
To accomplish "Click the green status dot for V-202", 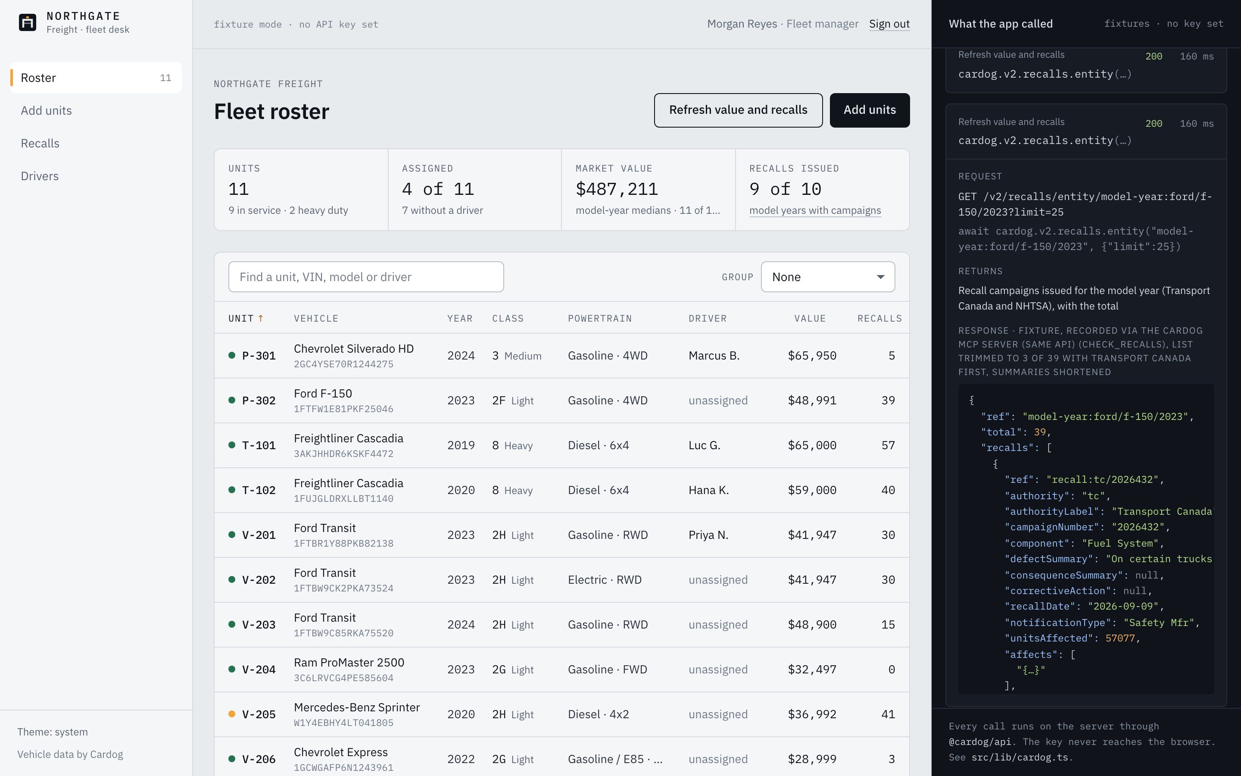I will [x=232, y=579].
